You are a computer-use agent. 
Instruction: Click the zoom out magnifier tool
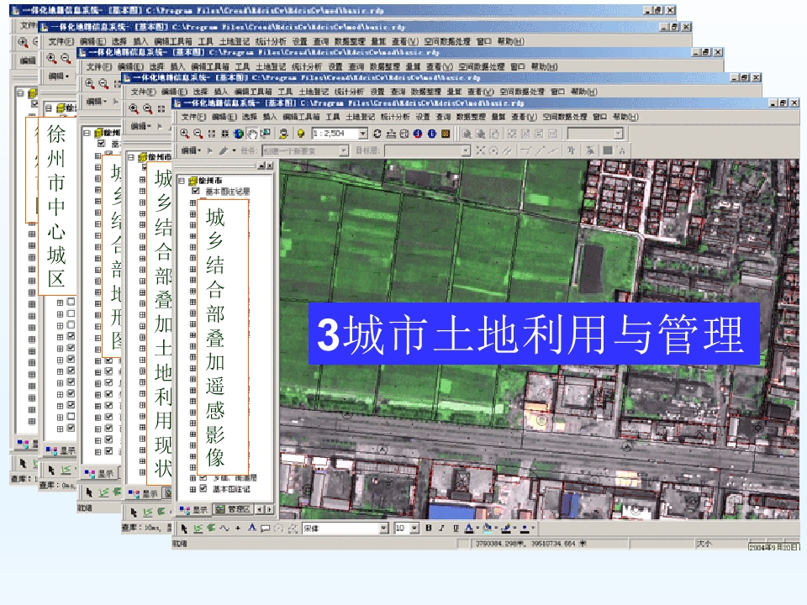tap(198, 134)
